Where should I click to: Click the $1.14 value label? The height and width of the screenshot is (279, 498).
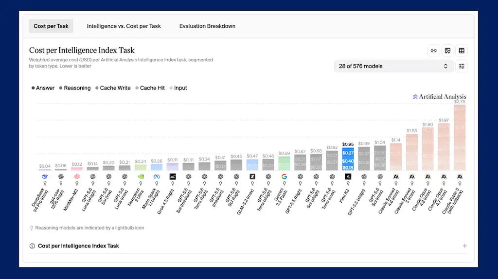[x=396, y=140]
